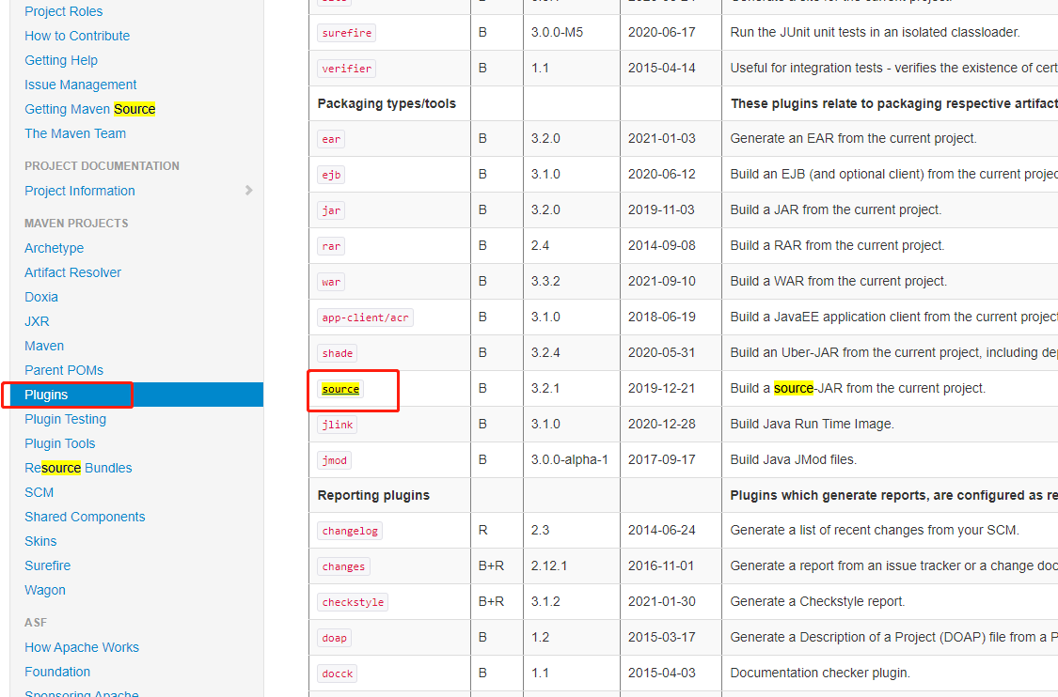
Task: Open the doap plugin link
Action: point(335,639)
